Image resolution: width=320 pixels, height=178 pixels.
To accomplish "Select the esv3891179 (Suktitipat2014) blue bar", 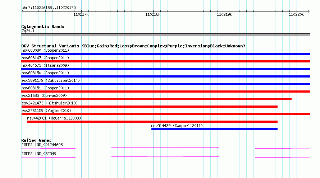I will click(x=165, y=84).
